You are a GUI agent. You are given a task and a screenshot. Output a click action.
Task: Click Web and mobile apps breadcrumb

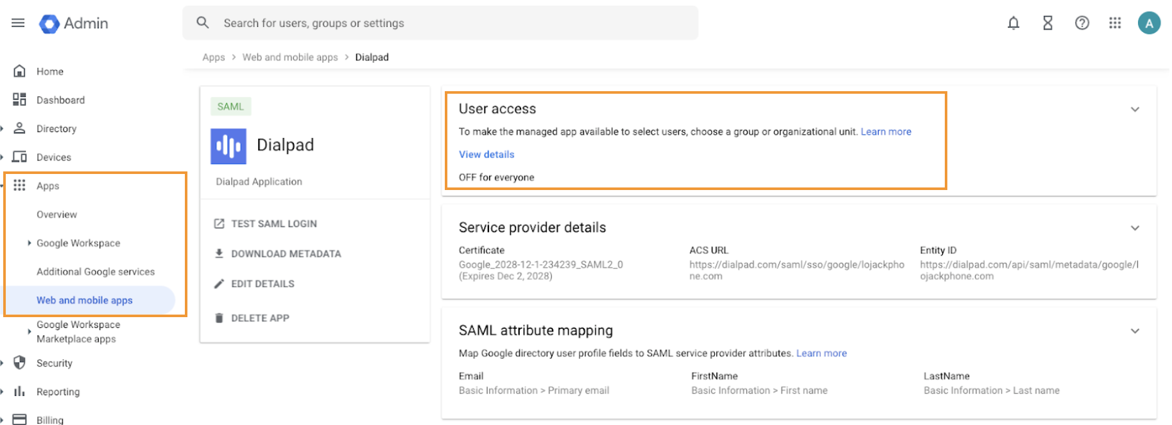(290, 57)
